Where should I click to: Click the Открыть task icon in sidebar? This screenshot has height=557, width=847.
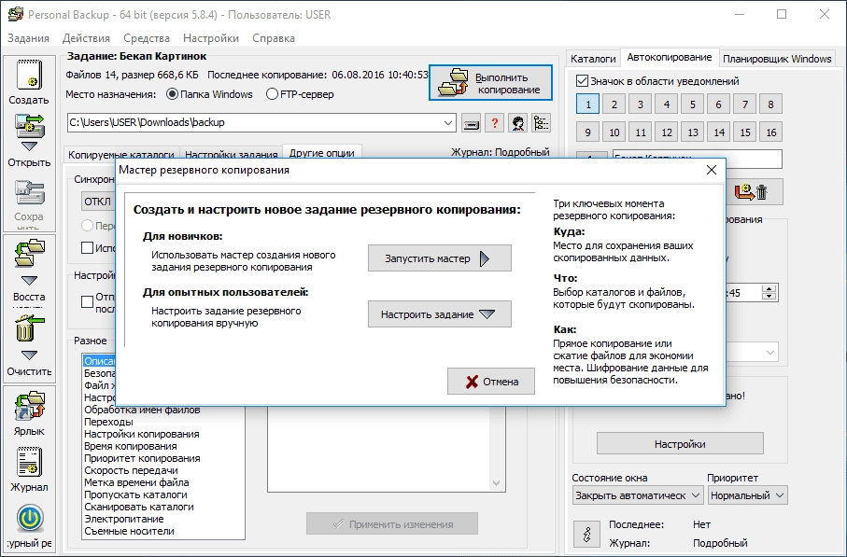click(x=29, y=126)
